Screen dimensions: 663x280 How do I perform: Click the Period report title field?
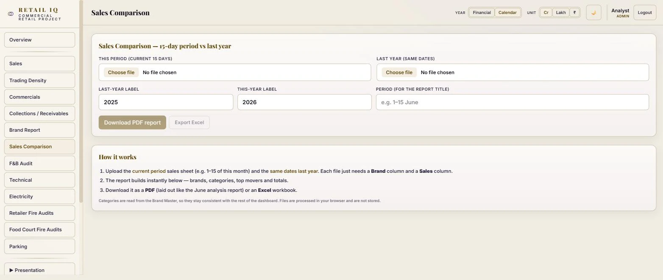pyautogui.click(x=512, y=102)
